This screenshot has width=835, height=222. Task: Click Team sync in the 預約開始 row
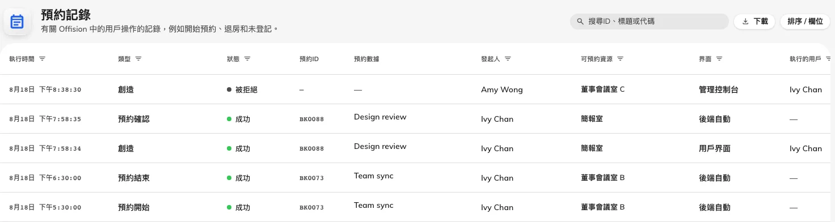(374, 205)
